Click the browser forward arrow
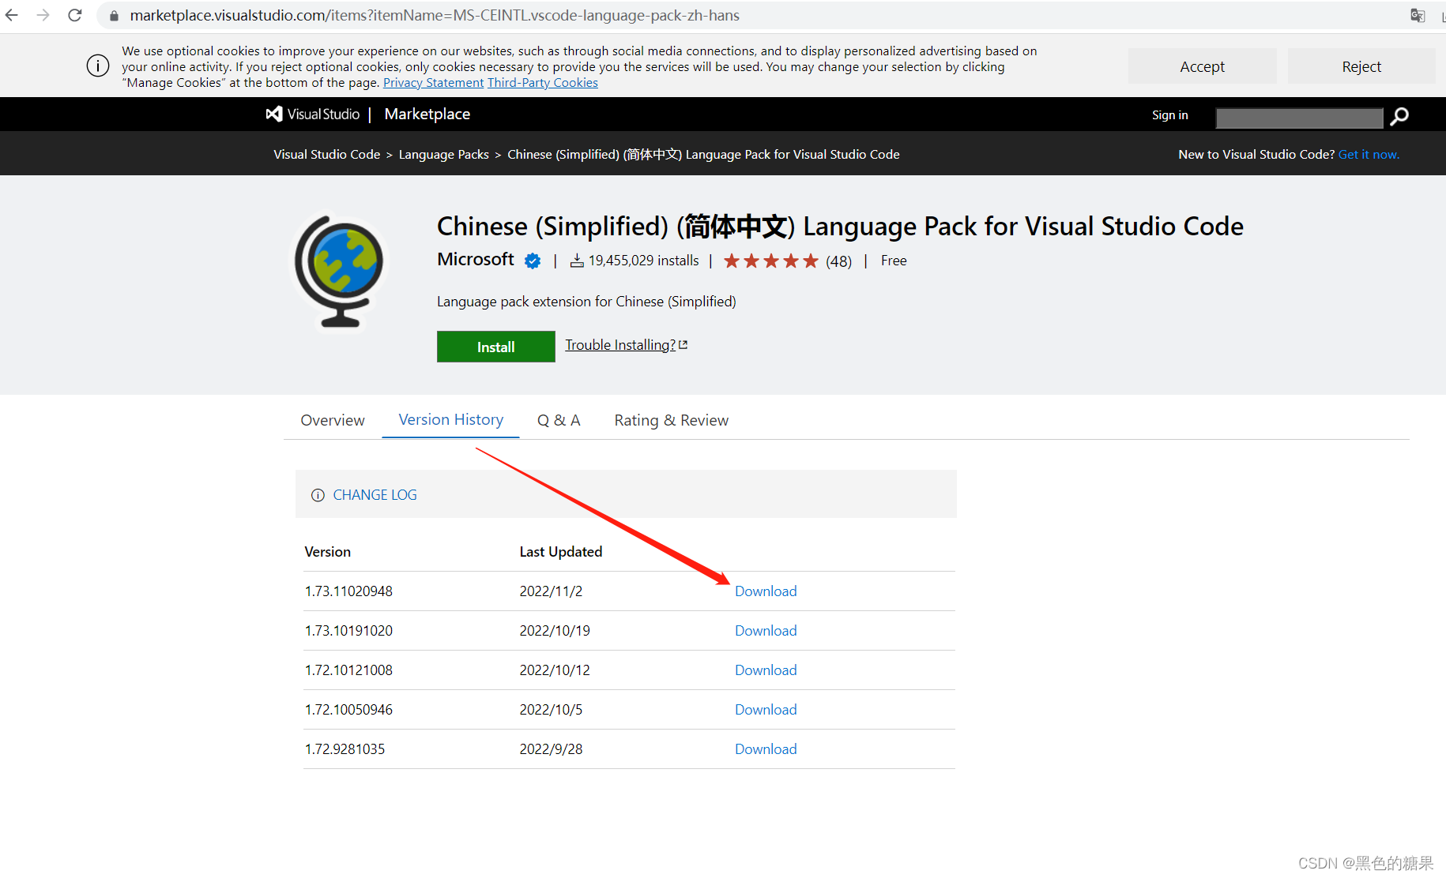Image resolution: width=1446 pixels, height=878 pixels. (x=43, y=16)
